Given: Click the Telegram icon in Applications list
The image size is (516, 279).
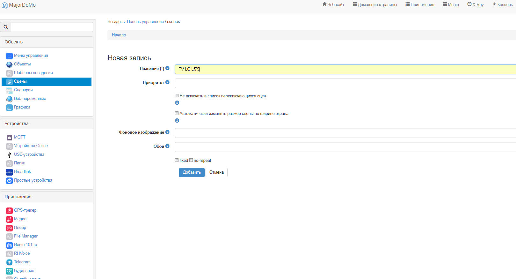Looking at the screenshot, I should (x=9, y=262).
